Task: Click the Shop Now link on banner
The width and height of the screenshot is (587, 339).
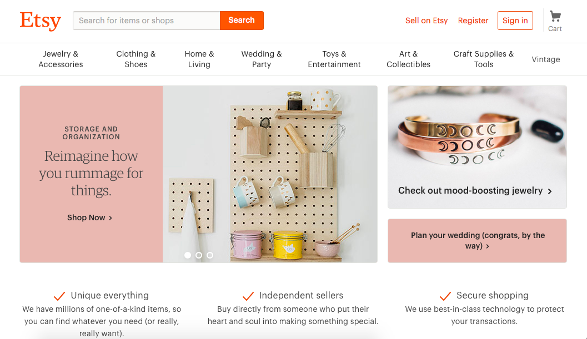Action: coord(89,217)
